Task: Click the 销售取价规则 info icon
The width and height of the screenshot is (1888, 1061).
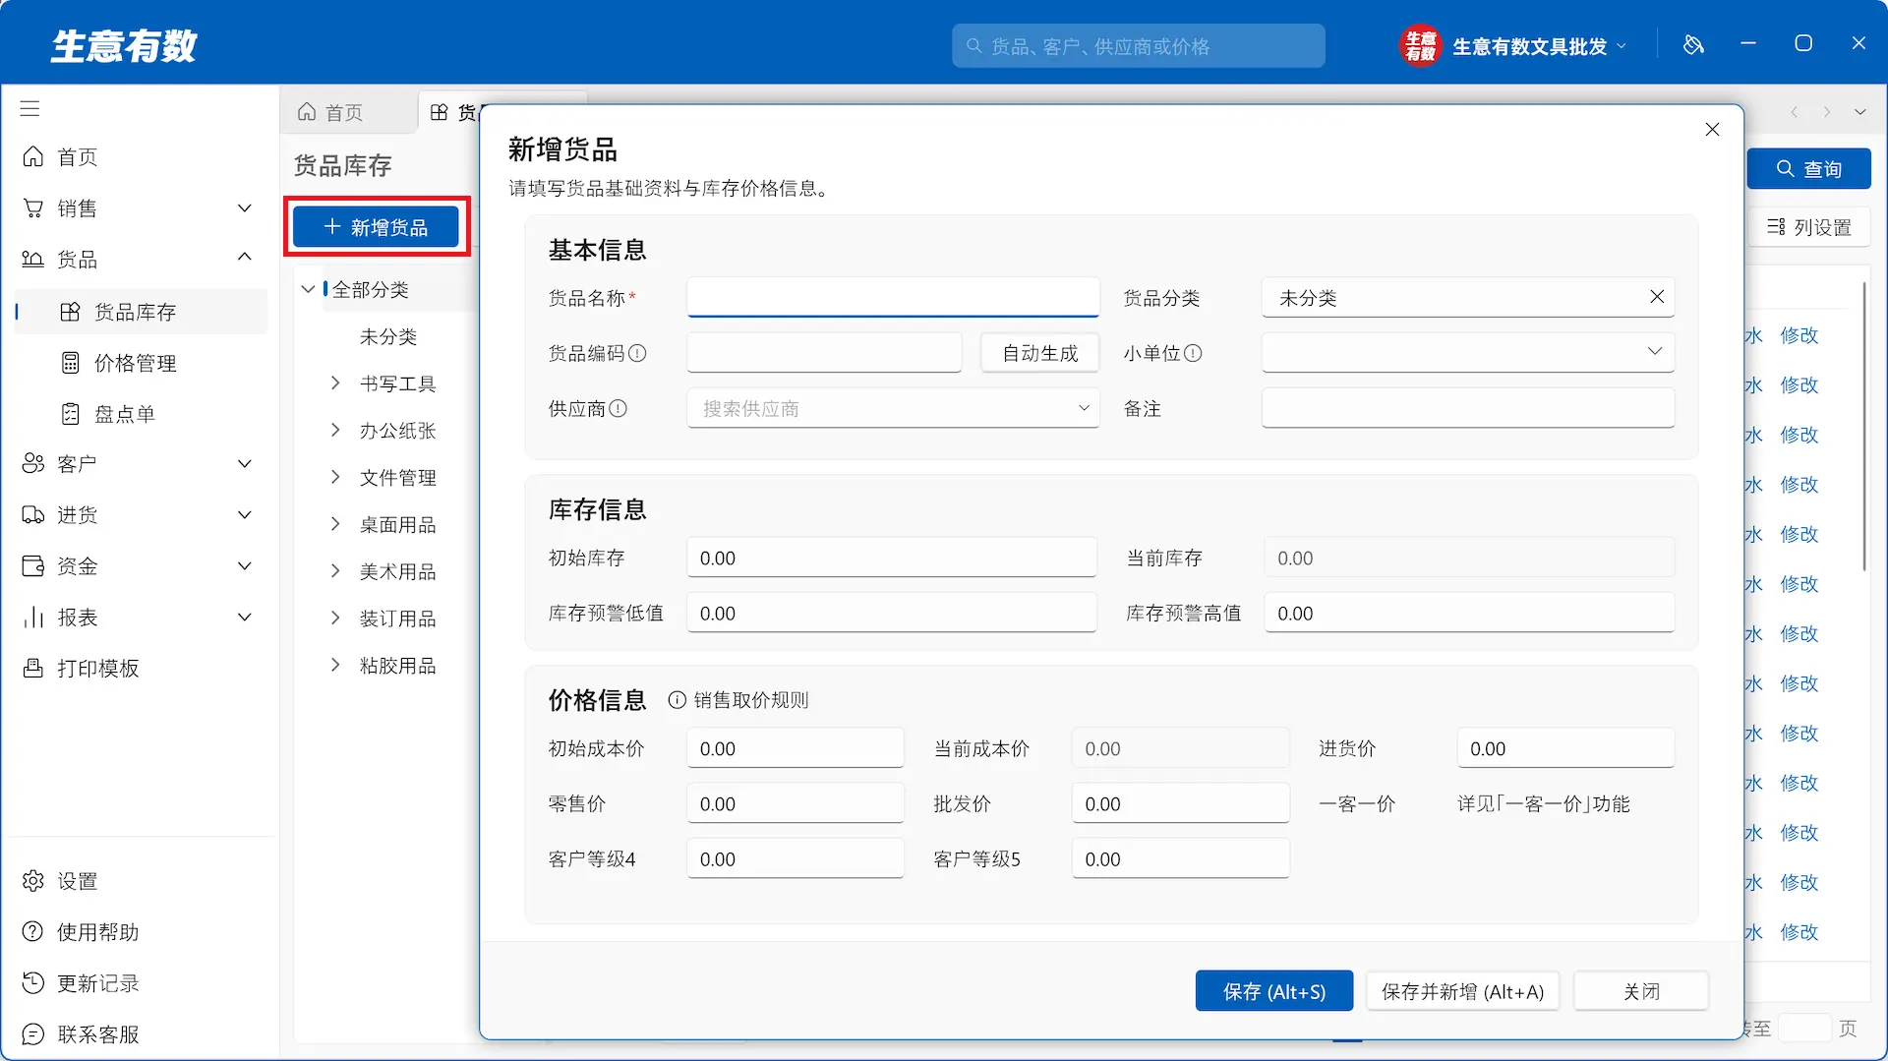Action: point(677,700)
